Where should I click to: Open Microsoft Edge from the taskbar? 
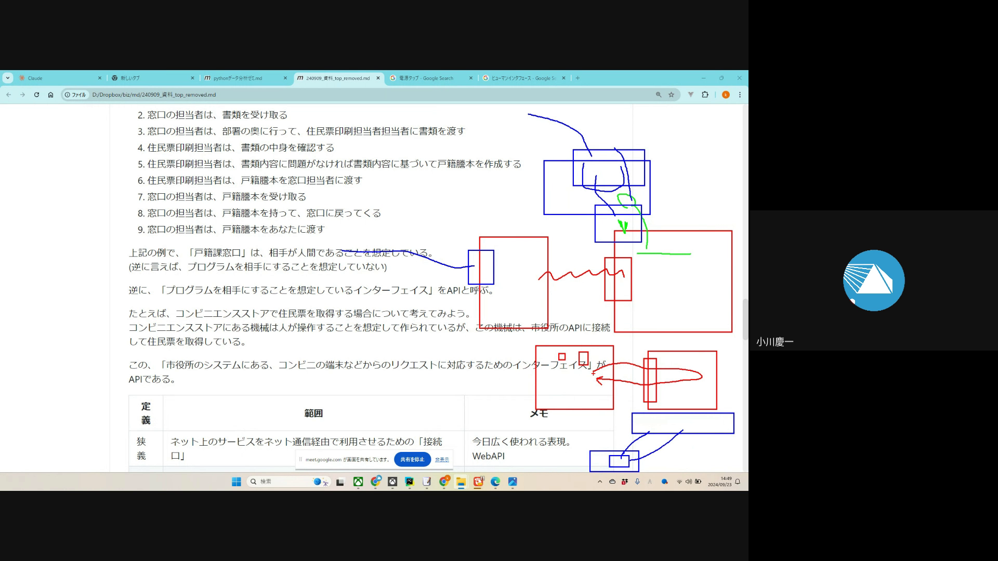click(495, 482)
